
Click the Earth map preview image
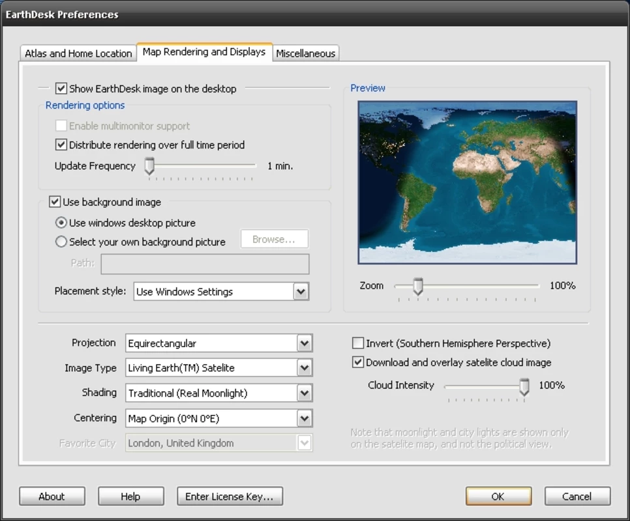click(467, 182)
